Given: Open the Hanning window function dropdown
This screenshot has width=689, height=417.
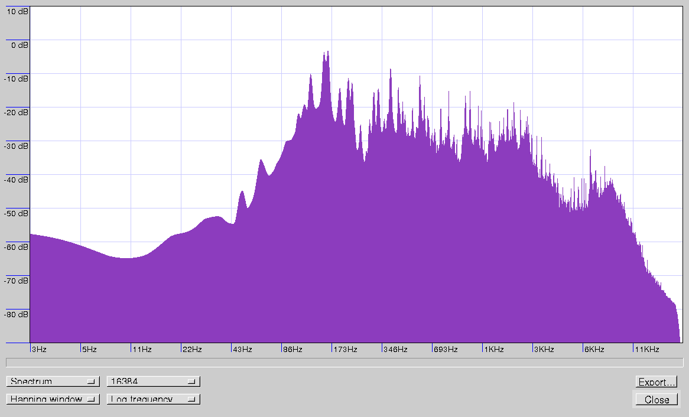Looking at the screenshot, I should pyautogui.click(x=53, y=399).
